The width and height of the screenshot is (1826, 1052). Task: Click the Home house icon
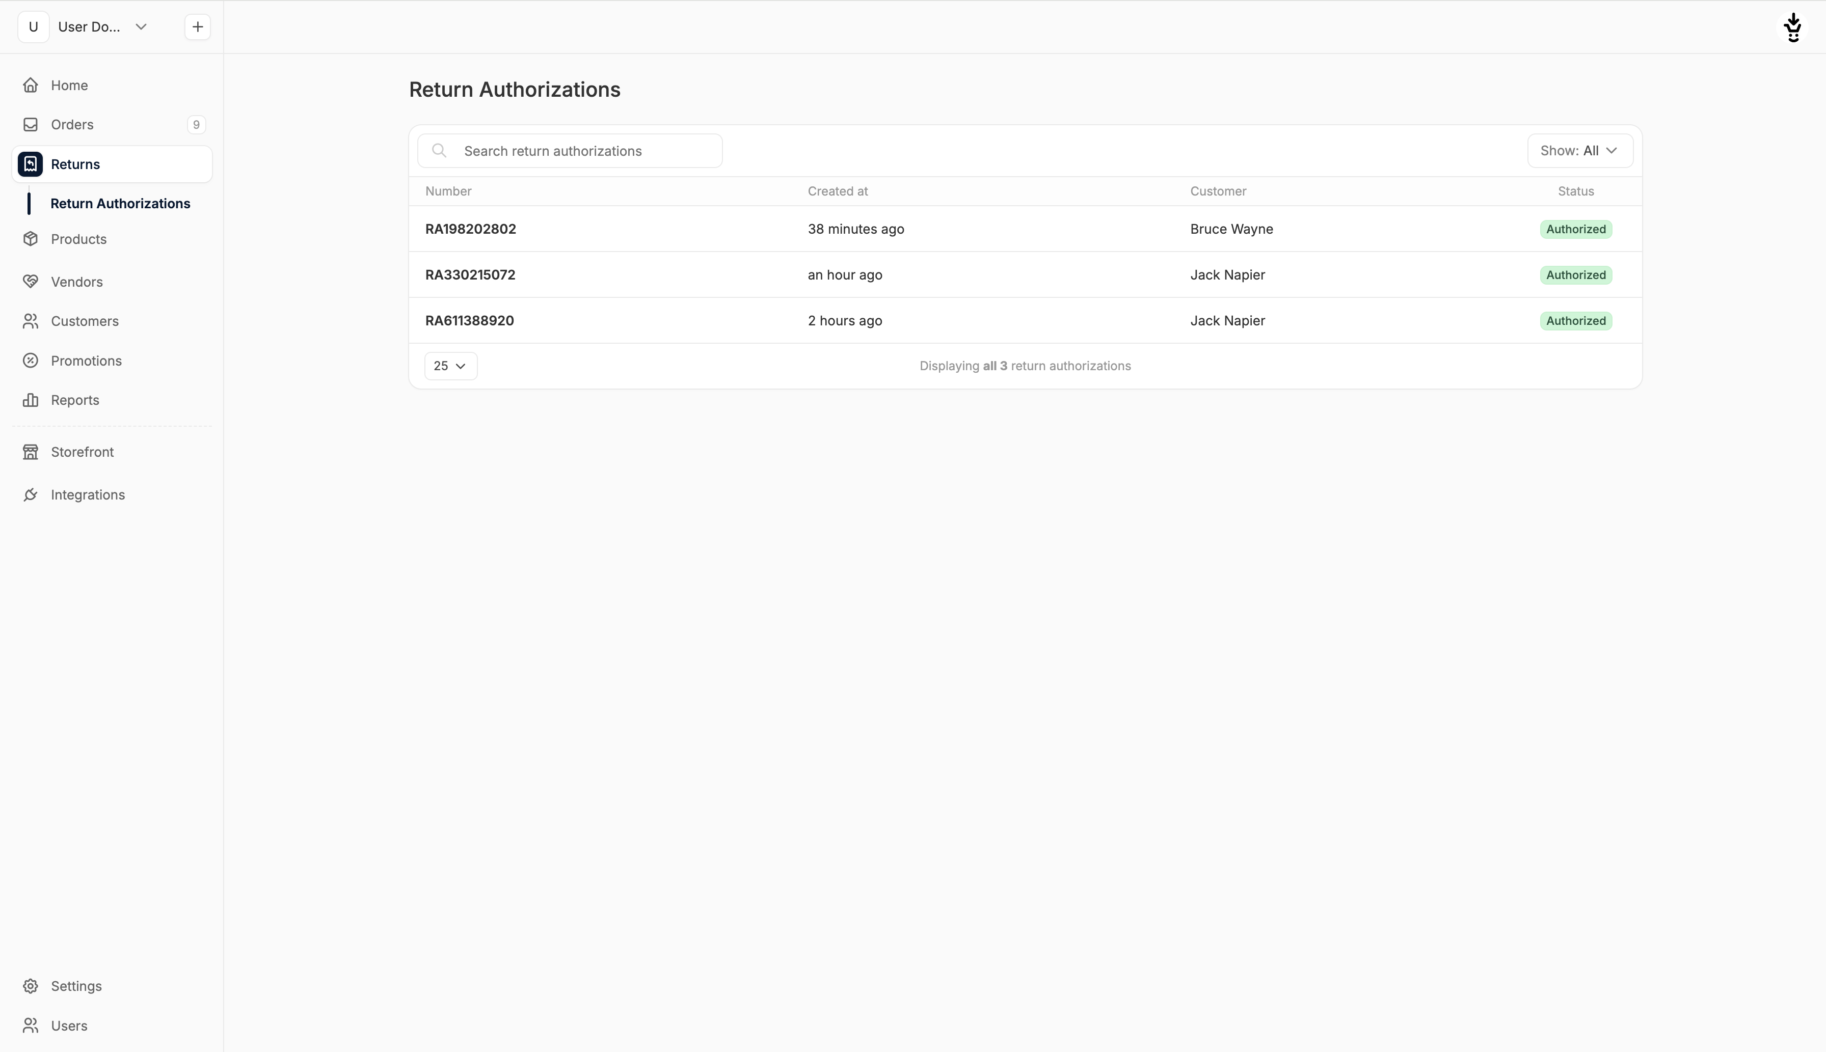coord(31,85)
